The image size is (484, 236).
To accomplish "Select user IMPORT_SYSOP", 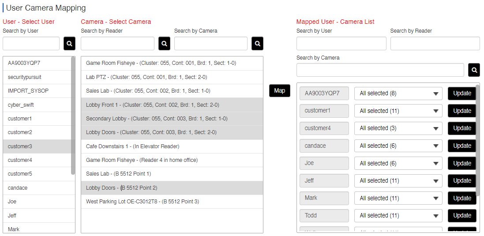I will pyautogui.click(x=37, y=91).
